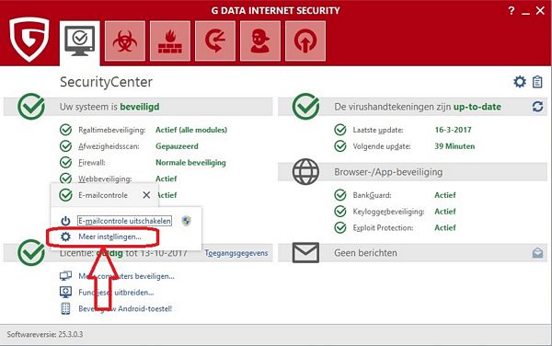552x346 pixels.
Task: Click the large Geen berichten envelope icon
Action: pos(305,252)
